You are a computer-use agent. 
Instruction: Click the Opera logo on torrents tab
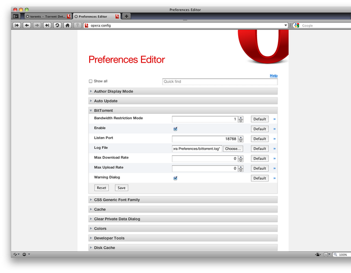point(69,16)
